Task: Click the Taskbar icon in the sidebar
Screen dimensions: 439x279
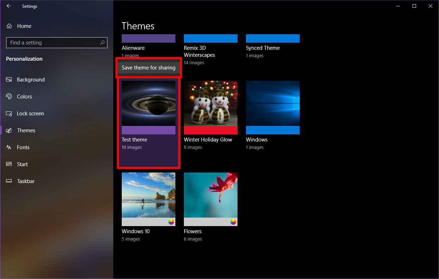Action: [x=9, y=181]
